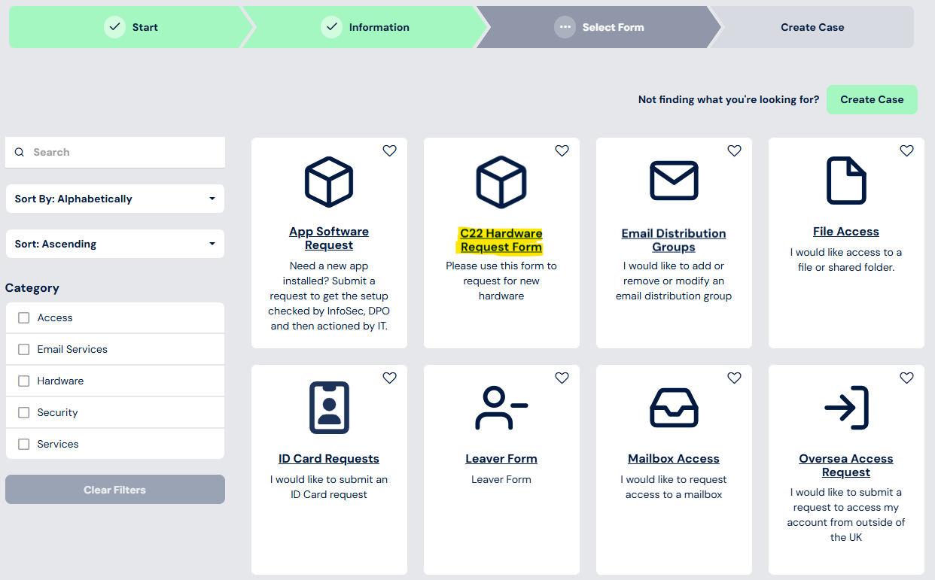Go back to the Information step

tap(365, 27)
